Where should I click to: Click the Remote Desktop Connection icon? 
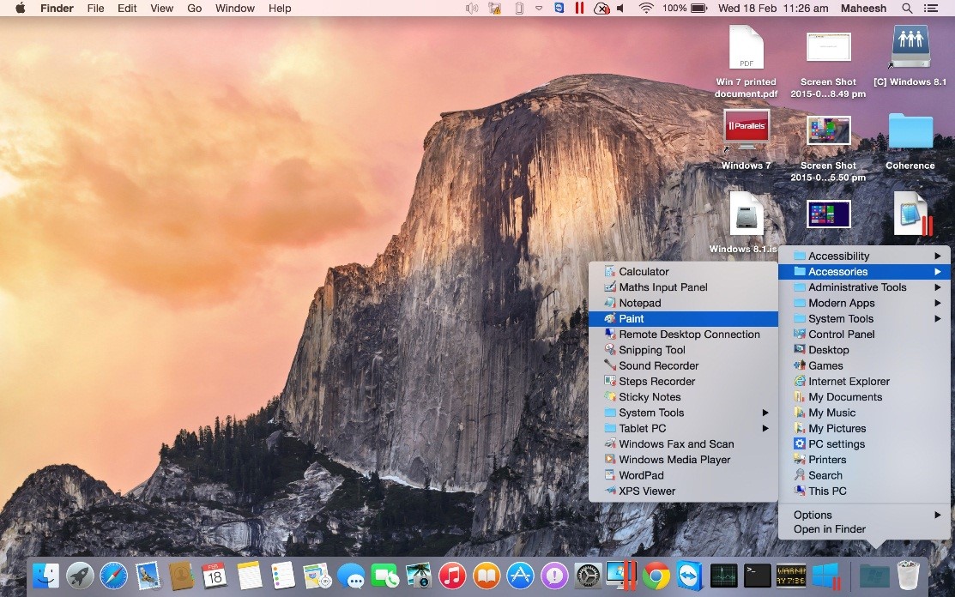(610, 335)
